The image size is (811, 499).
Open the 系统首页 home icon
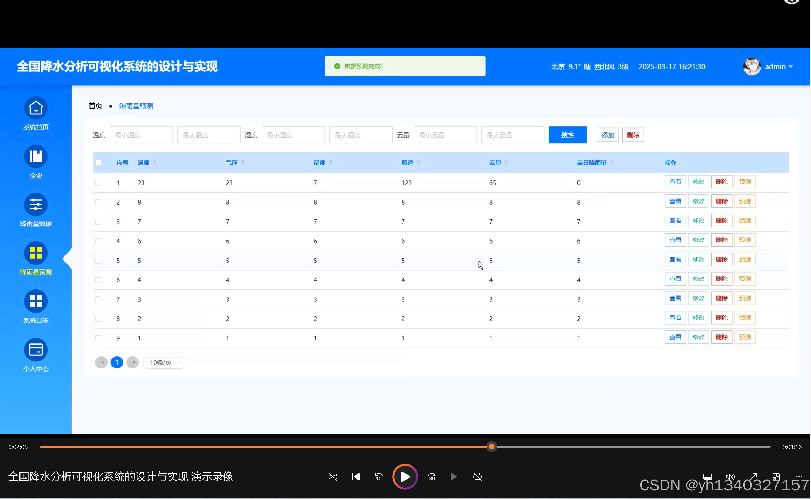[x=36, y=108]
